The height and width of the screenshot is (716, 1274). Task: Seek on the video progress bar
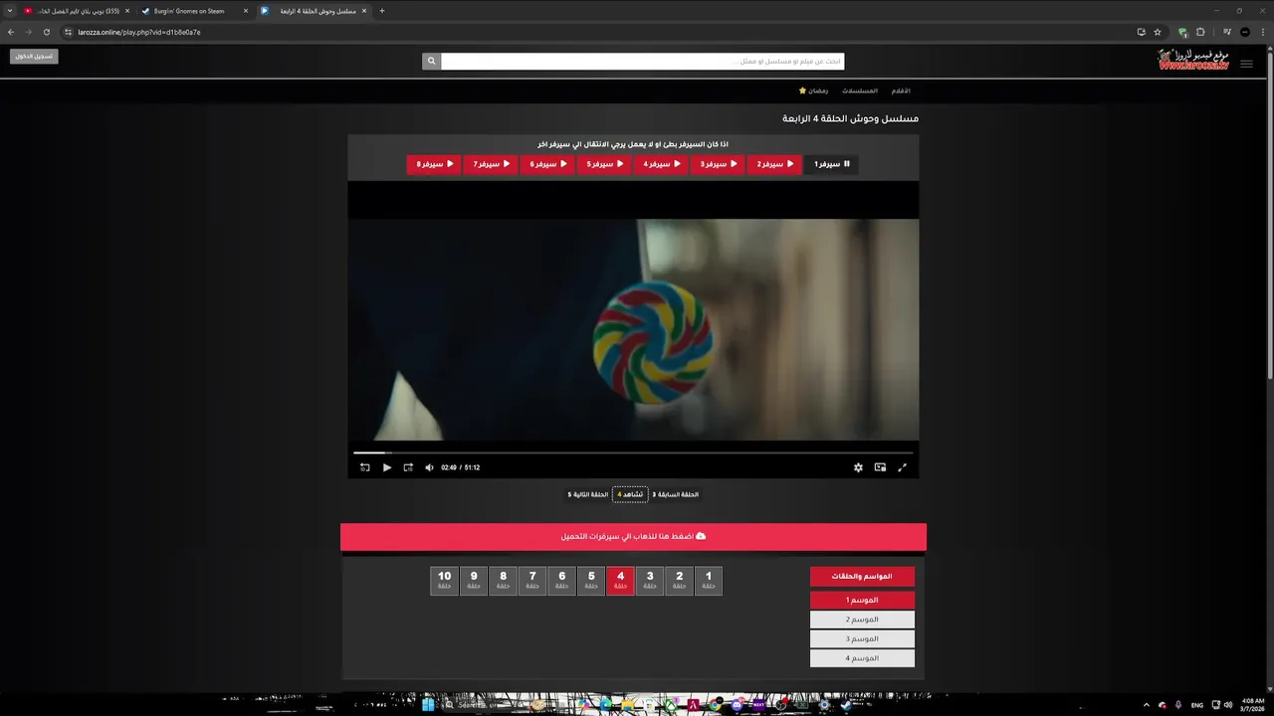pos(633,452)
